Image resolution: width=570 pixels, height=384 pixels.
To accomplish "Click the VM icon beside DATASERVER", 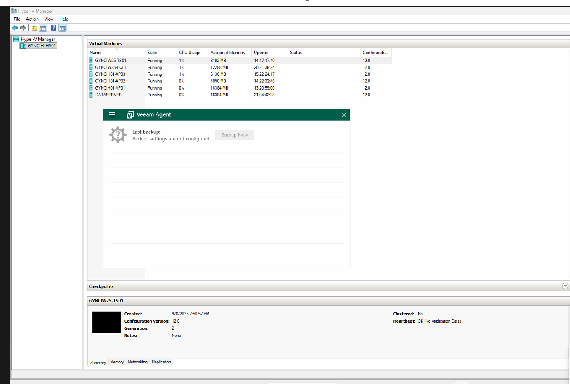I will click(x=91, y=95).
